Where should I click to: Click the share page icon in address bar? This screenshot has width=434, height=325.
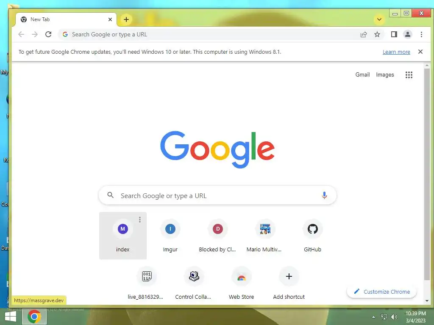pyautogui.click(x=363, y=34)
